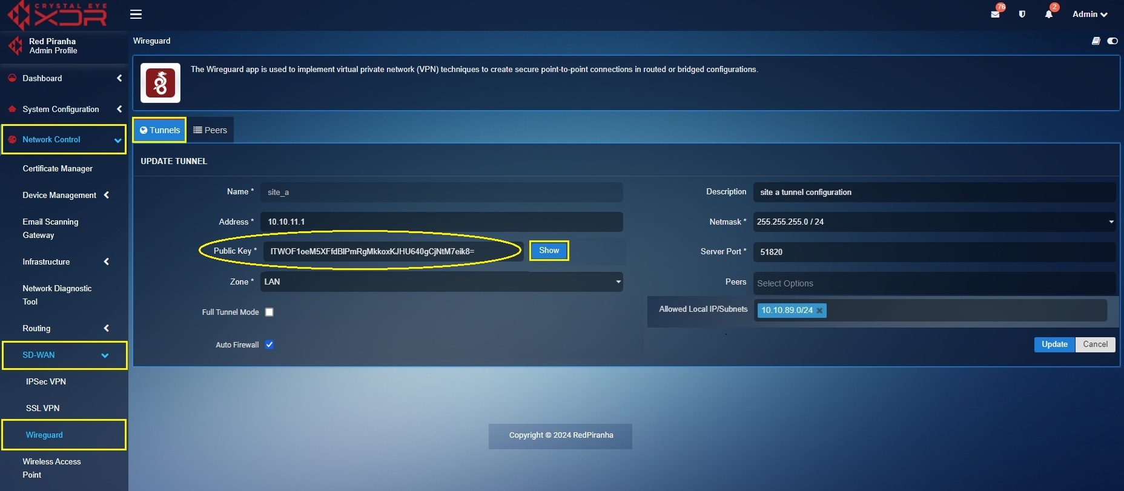Screen dimensions: 1124x491
Task: Expand the Dashboard chevron arrow
Action: tap(119, 78)
